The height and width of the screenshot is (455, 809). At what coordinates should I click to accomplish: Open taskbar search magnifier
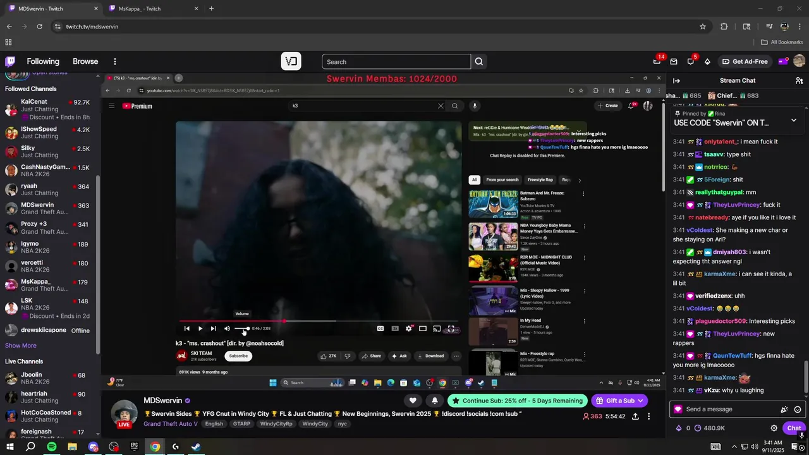click(x=30, y=447)
